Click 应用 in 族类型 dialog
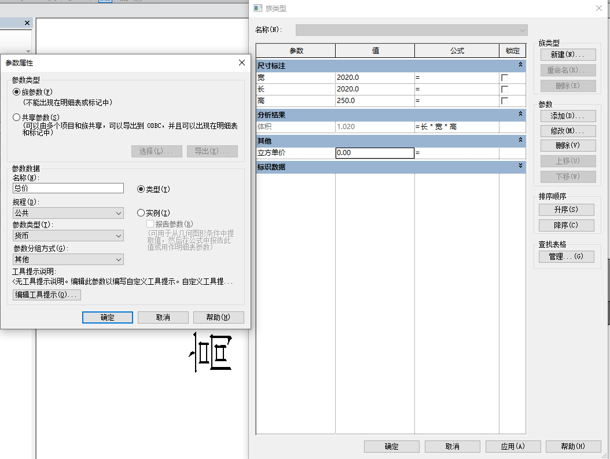The image size is (610, 459). (x=513, y=446)
